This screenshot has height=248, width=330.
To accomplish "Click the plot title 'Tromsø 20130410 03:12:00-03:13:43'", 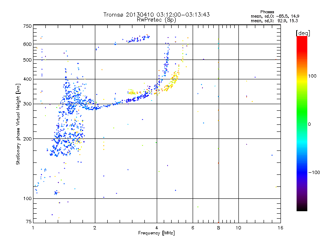I will (x=157, y=14).
